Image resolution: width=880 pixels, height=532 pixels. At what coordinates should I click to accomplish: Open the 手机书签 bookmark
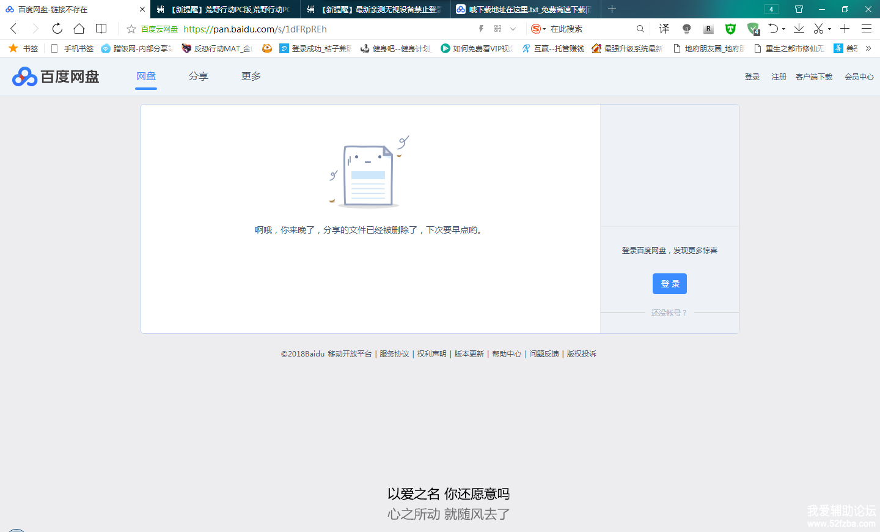(x=72, y=48)
